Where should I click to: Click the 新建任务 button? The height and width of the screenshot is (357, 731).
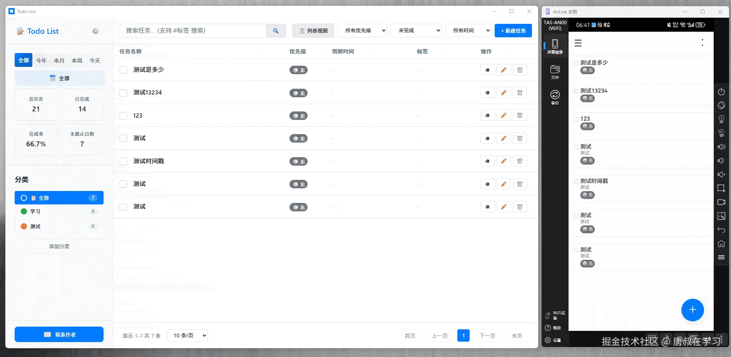click(x=513, y=30)
